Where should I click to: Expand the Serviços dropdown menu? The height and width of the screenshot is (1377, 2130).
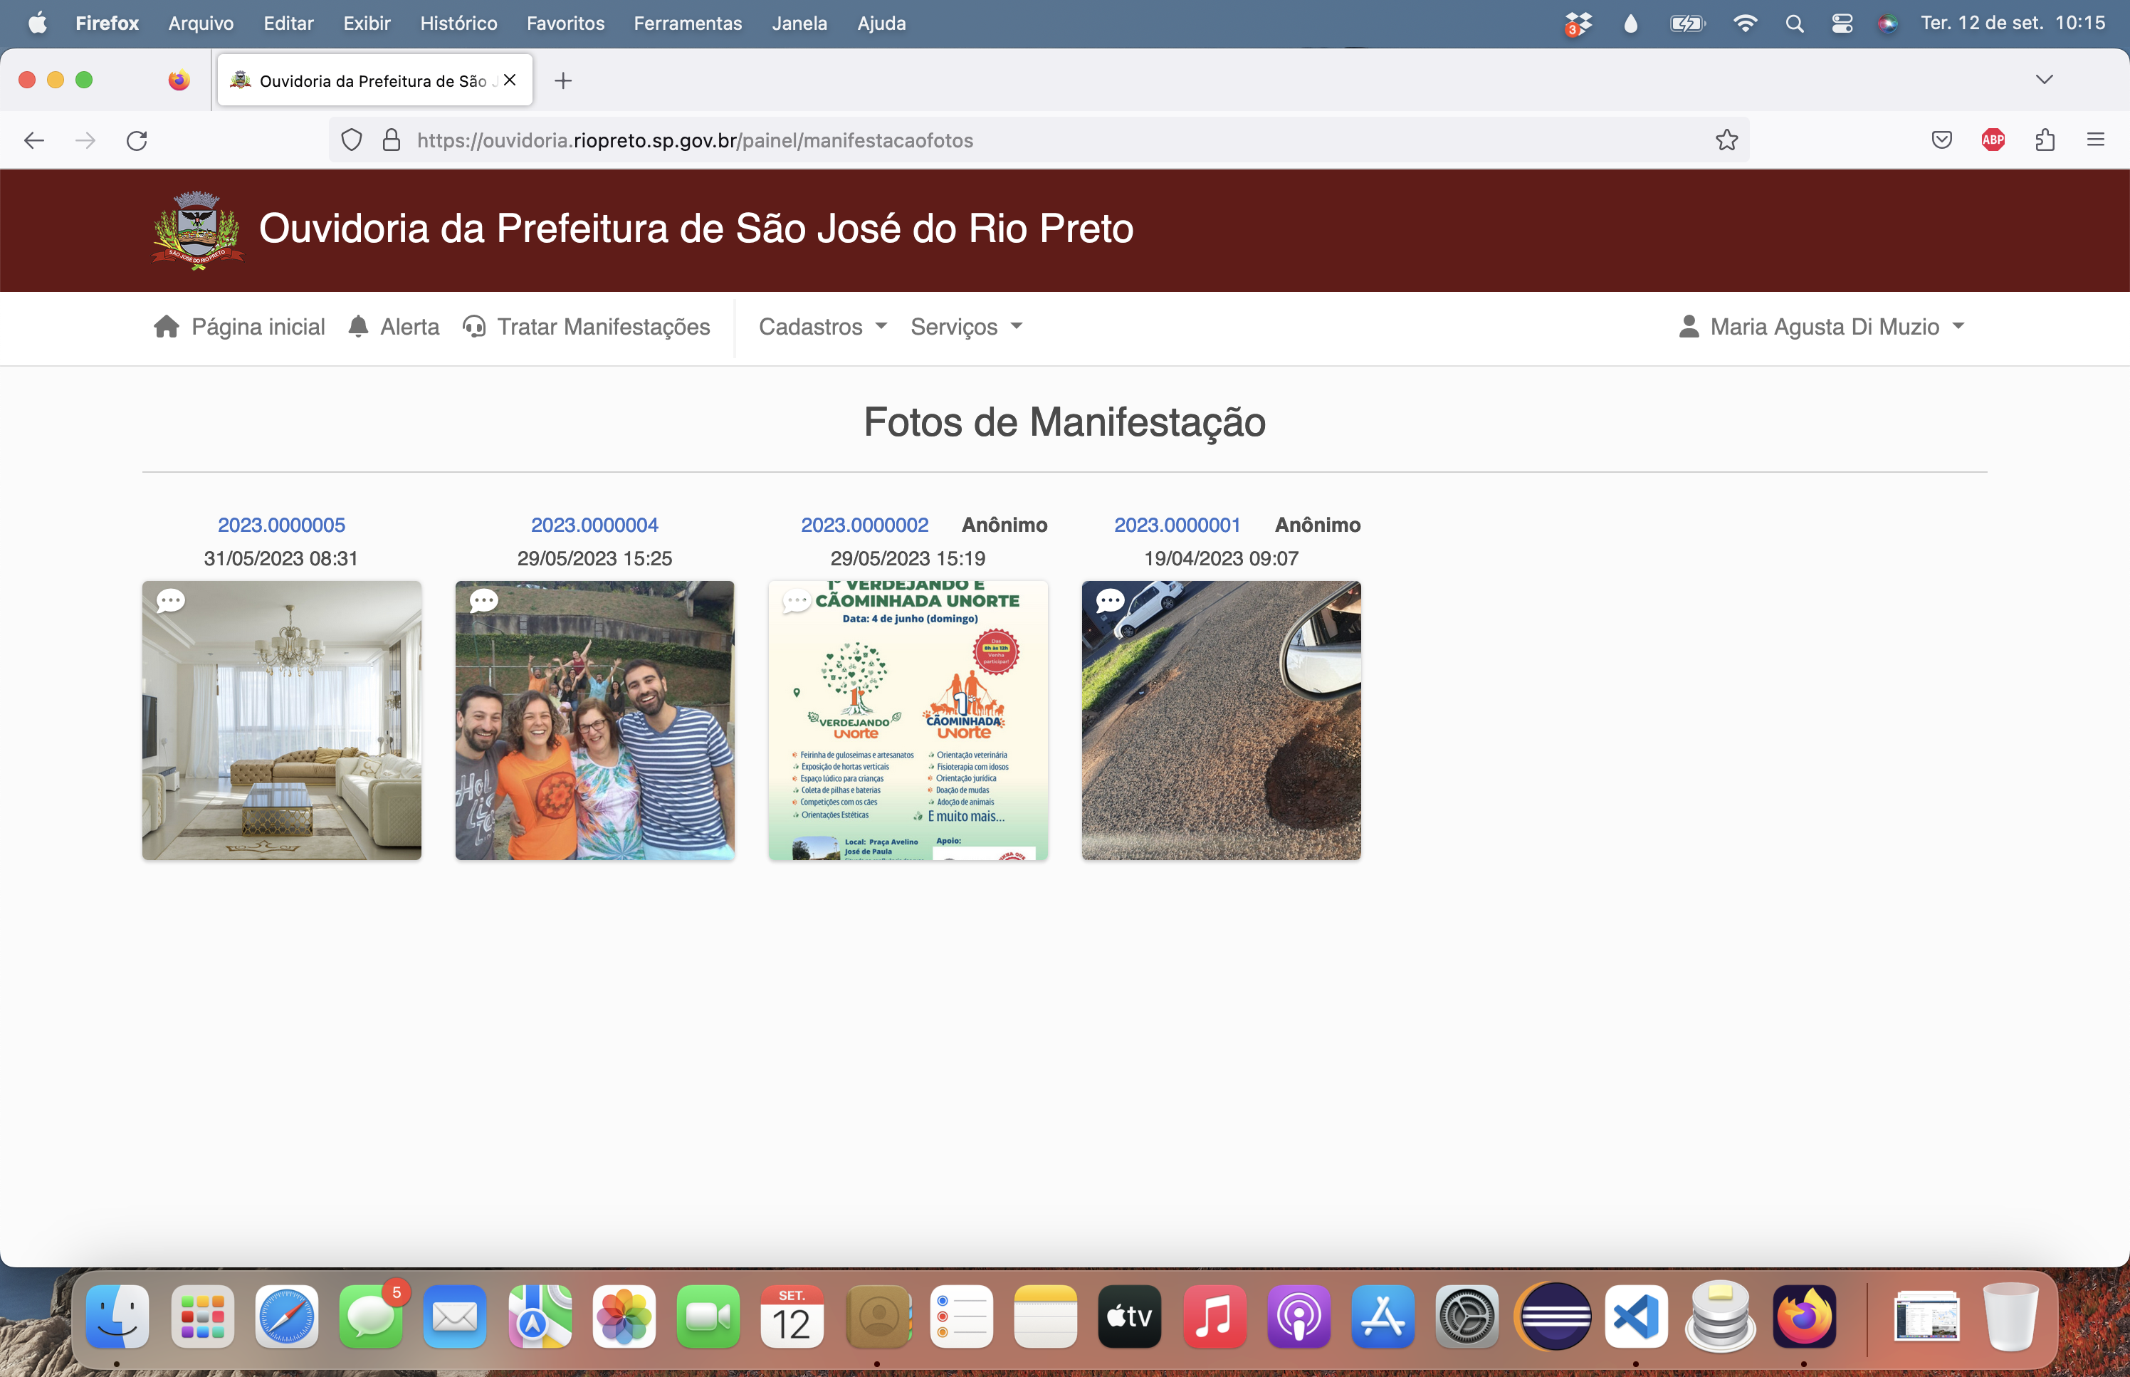point(965,326)
